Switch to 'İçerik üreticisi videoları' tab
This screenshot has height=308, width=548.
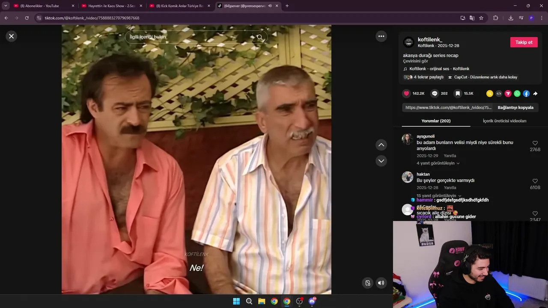(x=504, y=121)
